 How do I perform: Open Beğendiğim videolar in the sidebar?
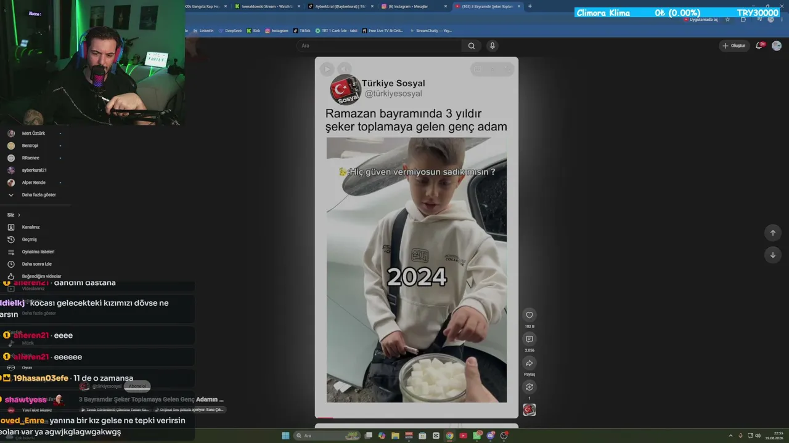[x=41, y=276]
